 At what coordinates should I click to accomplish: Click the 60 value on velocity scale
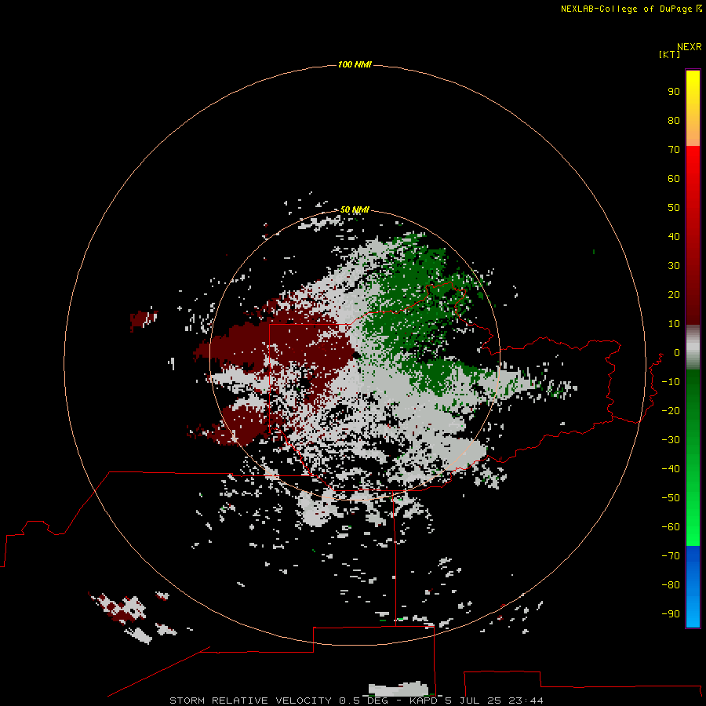[x=674, y=179]
